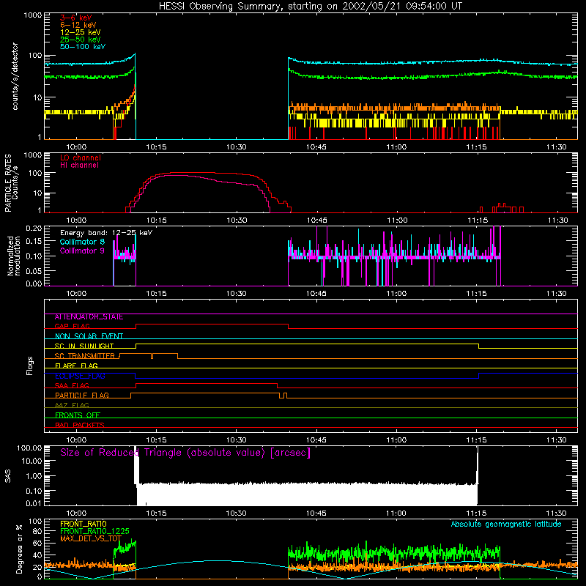Click the yellow 12-25 keV legend entry
The image size is (586, 586).
pos(81,32)
